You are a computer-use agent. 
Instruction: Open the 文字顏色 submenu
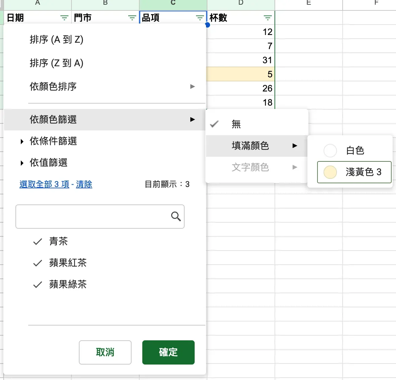pos(257,167)
